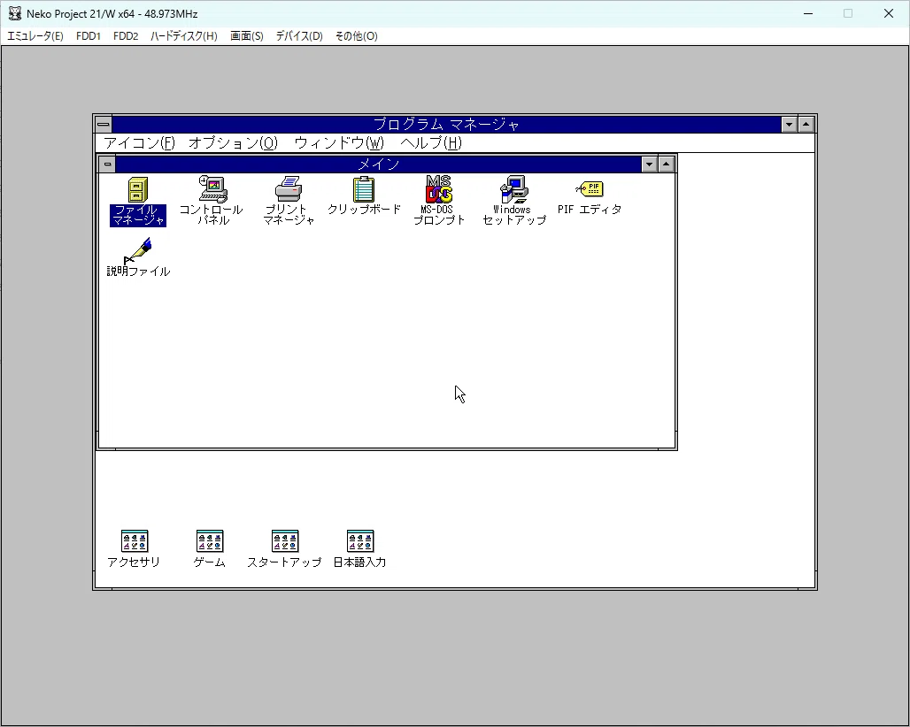
Task: Select the ファイルマネージャ filing cabinet icon
Action: pos(138,190)
